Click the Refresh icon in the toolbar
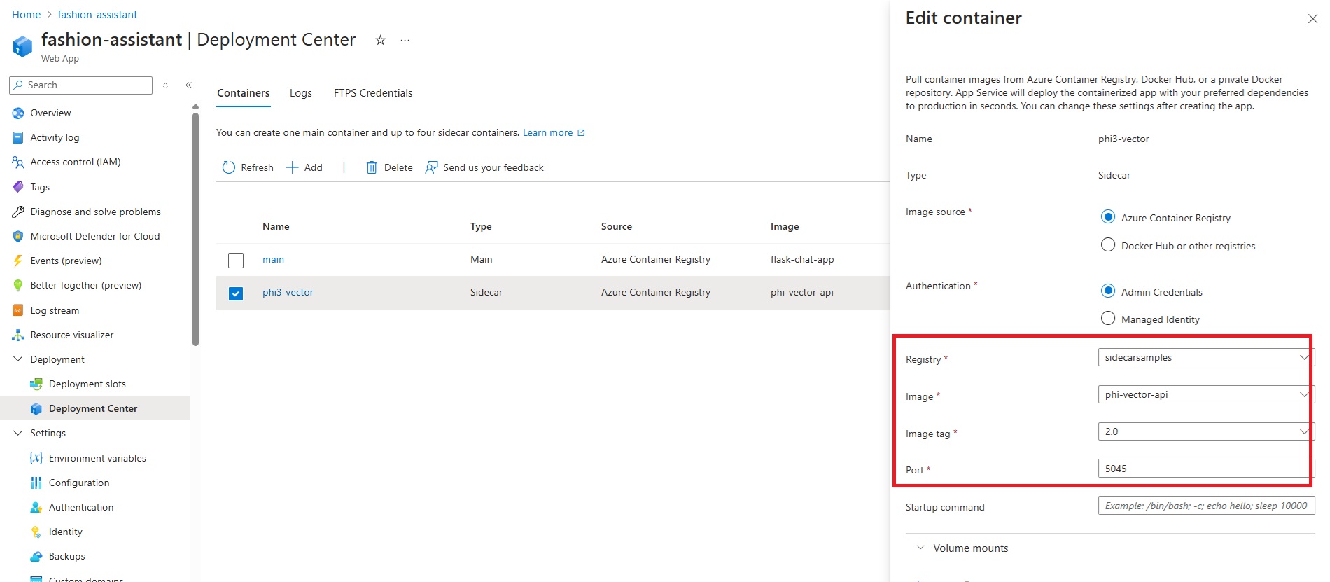This screenshot has height=582, width=1330. click(229, 167)
